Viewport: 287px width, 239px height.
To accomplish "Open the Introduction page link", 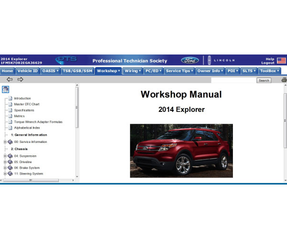I will point(22,98).
